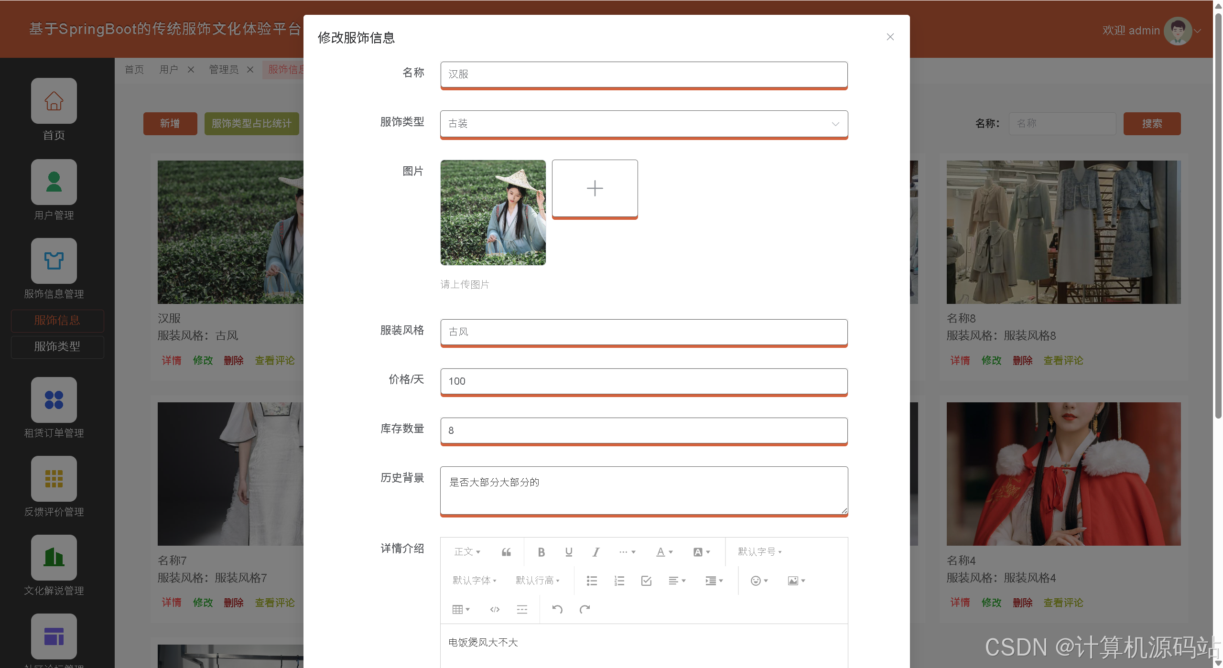This screenshot has height=668, width=1223.
Task: Toggle underline formatting in the editor
Action: click(568, 552)
